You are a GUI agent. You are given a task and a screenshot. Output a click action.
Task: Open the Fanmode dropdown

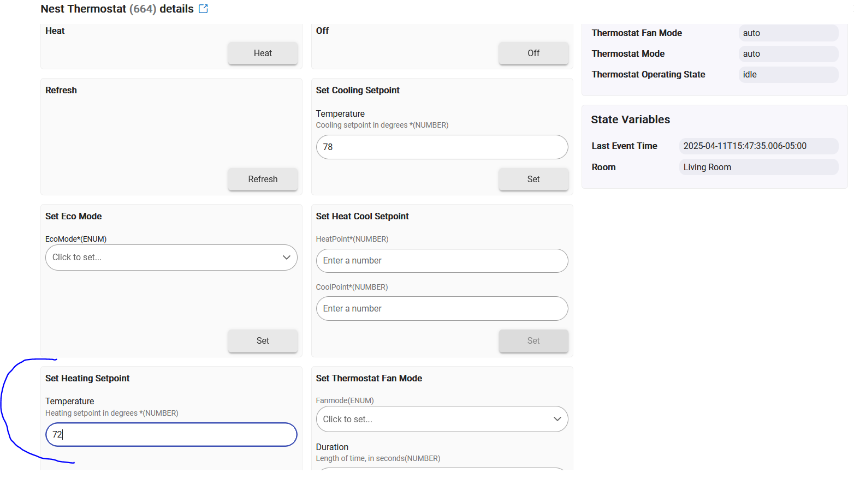pyautogui.click(x=442, y=419)
